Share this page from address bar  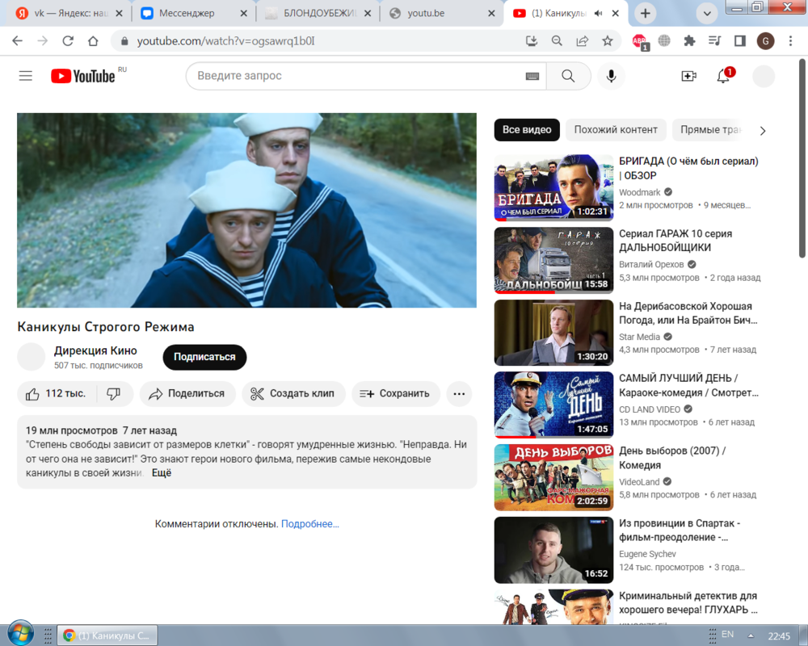(x=583, y=41)
